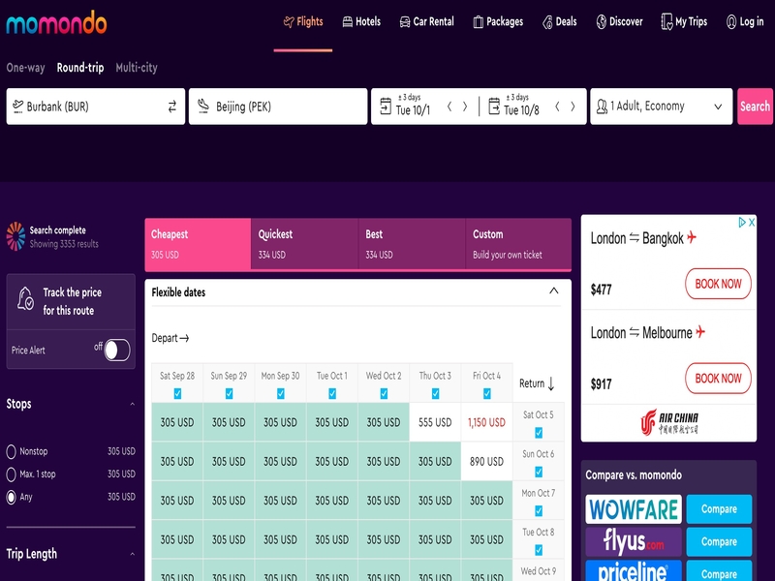Click Log in

(x=745, y=21)
